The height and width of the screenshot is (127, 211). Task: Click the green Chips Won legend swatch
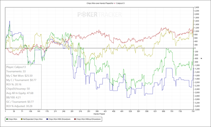click(x=7, y=119)
